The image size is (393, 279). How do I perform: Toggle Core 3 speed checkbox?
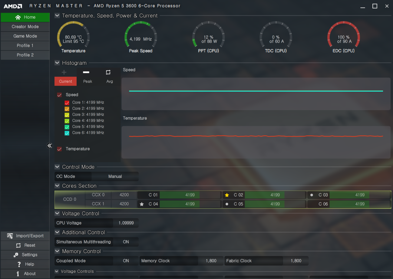(x=67, y=115)
